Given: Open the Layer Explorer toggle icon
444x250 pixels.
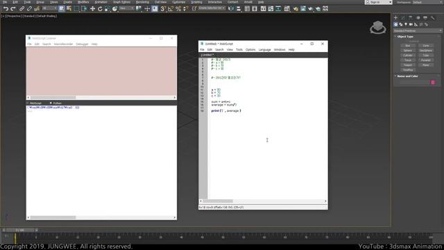Looking at the screenshot, I should [x=255, y=9].
